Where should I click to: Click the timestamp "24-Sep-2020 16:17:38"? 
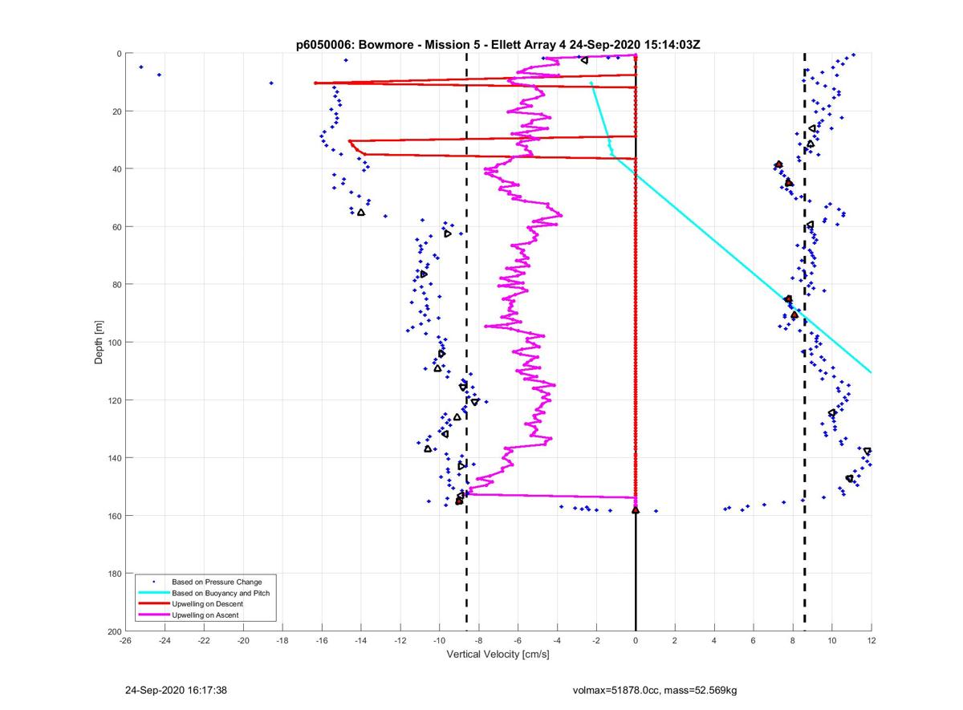177,690
